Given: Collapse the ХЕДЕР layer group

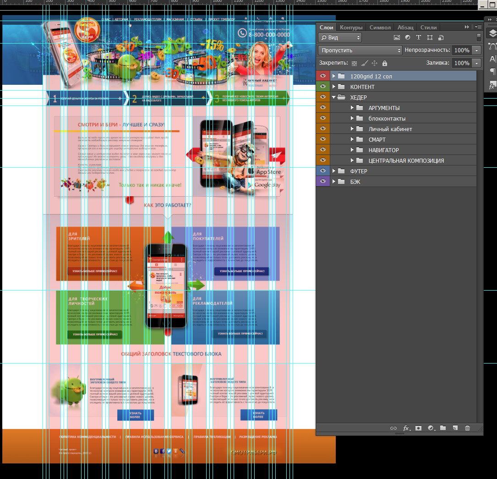Looking at the screenshot, I should tap(334, 97).
